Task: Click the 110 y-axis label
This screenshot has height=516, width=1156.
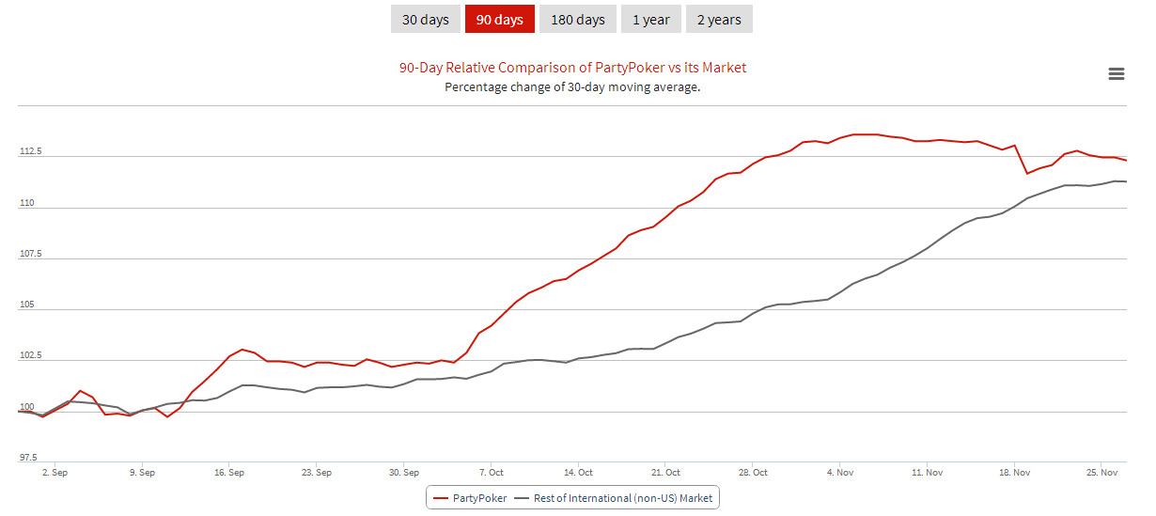Action: click(x=28, y=202)
